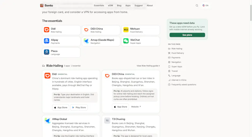Open the Apps menu item

pos(128,5)
